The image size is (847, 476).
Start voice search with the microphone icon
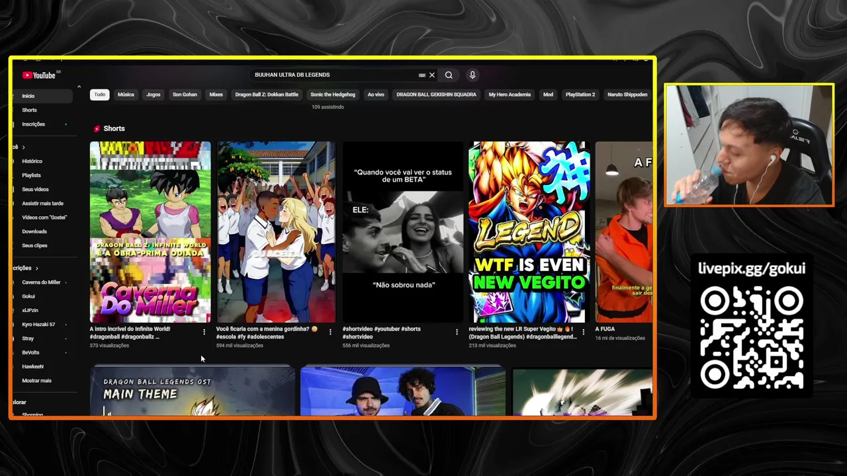coord(472,75)
